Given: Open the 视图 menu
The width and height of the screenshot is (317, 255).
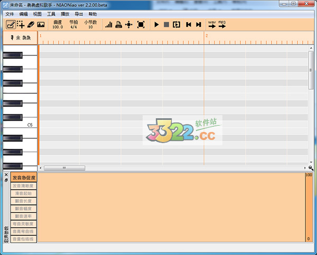Looking at the screenshot, I should point(37,14).
